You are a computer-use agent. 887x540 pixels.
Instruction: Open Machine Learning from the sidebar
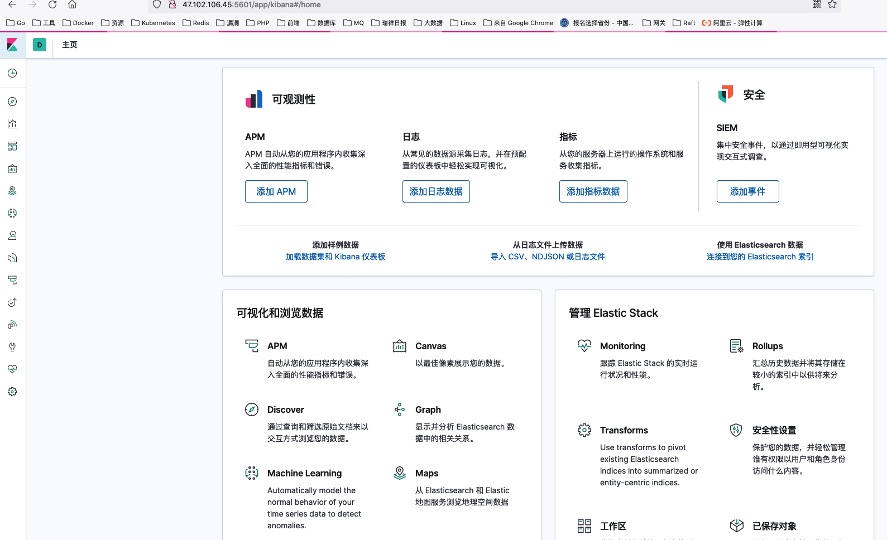pos(12,213)
